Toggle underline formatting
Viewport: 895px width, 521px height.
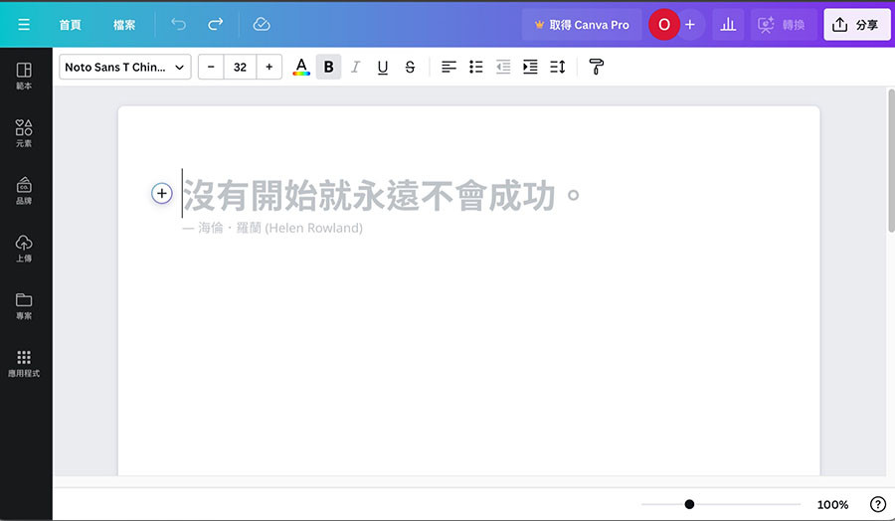[383, 67]
